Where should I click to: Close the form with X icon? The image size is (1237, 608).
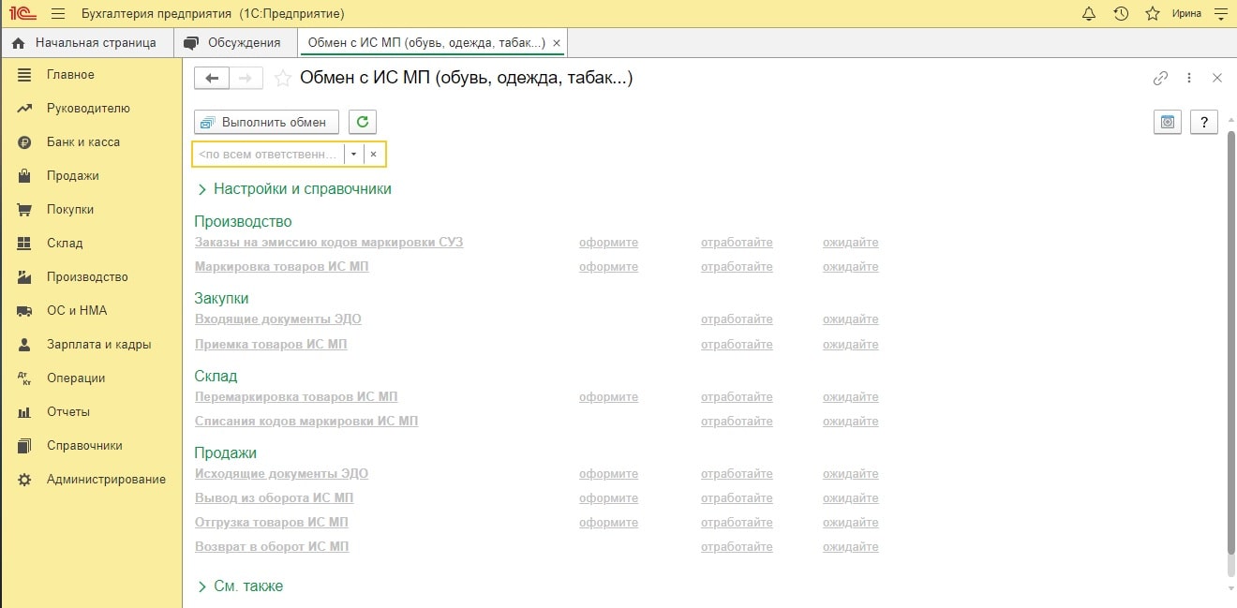pyautogui.click(x=1217, y=79)
